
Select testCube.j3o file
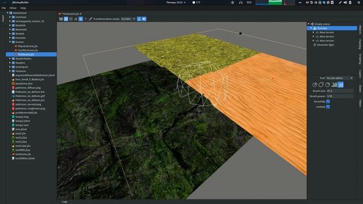(21, 146)
